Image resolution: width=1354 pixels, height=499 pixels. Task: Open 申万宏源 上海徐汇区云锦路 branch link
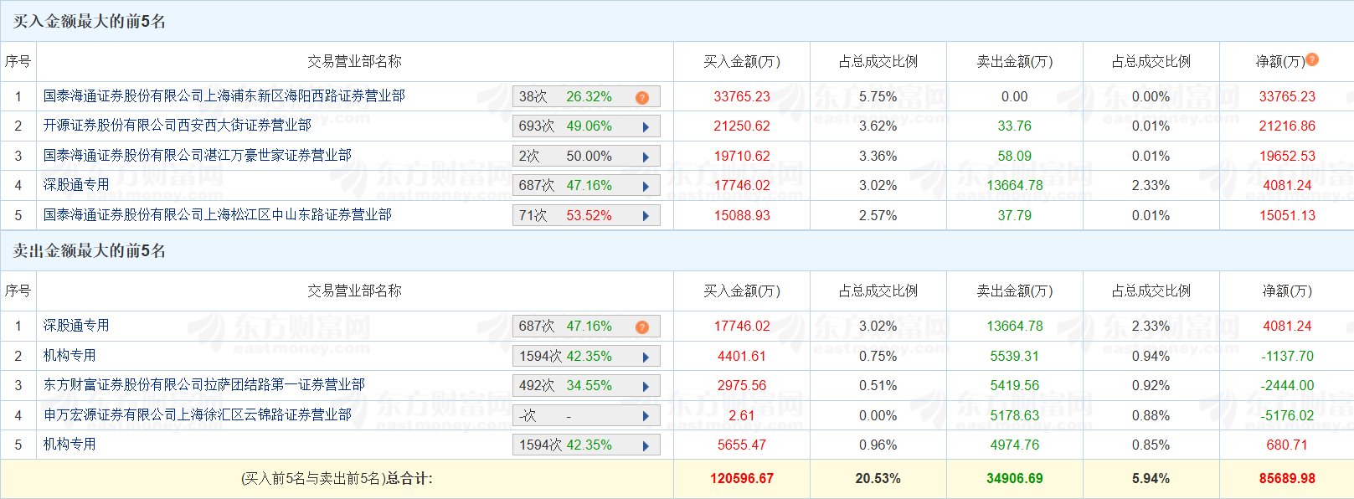197,415
